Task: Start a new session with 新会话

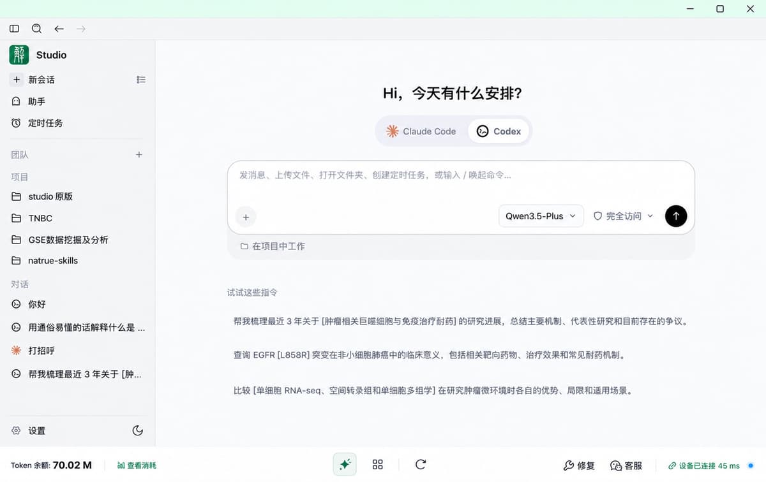Action: coord(41,80)
